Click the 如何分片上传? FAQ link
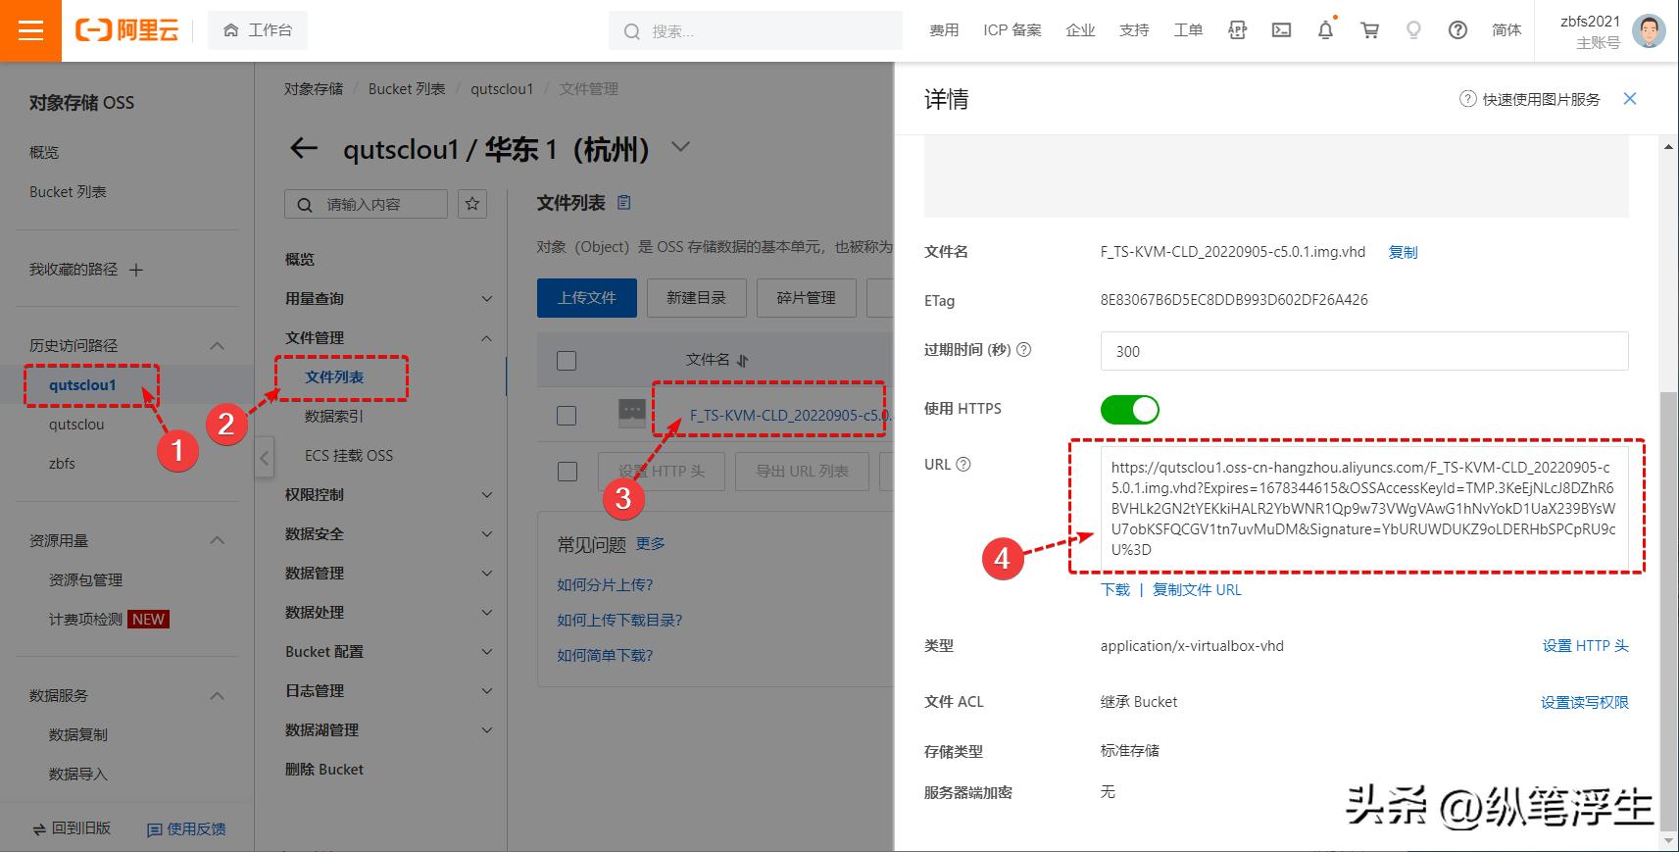The height and width of the screenshot is (852, 1679). pos(605,584)
